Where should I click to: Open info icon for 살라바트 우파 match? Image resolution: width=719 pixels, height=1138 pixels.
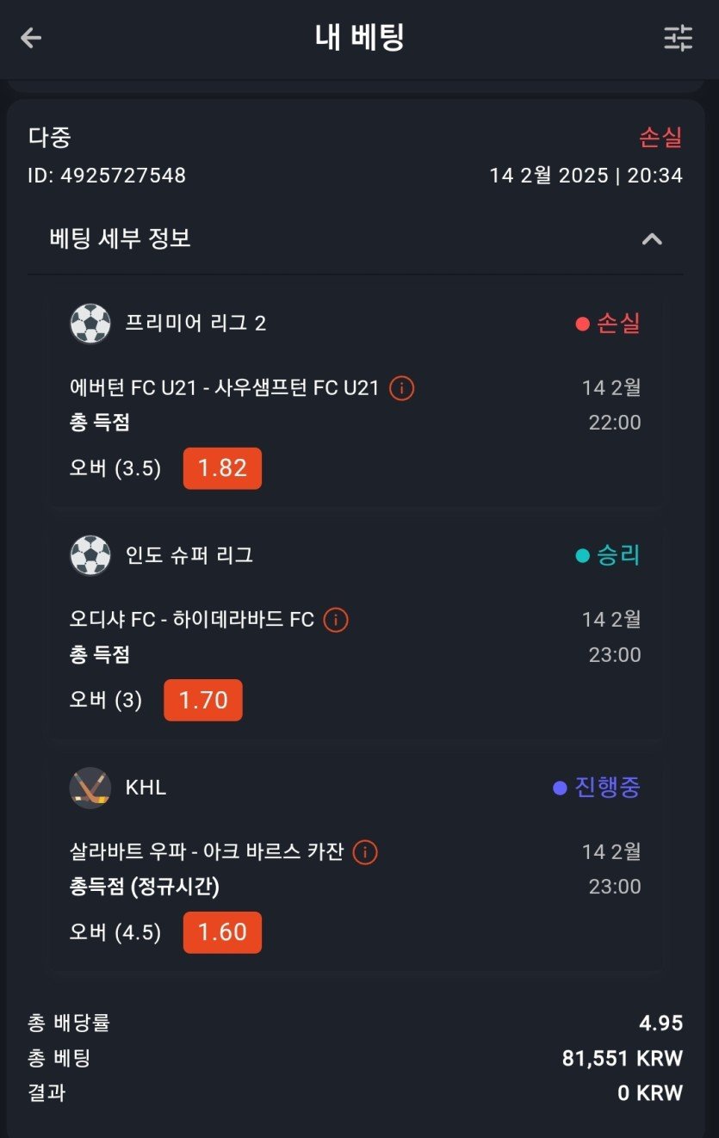pyautogui.click(x=365, y=852)
